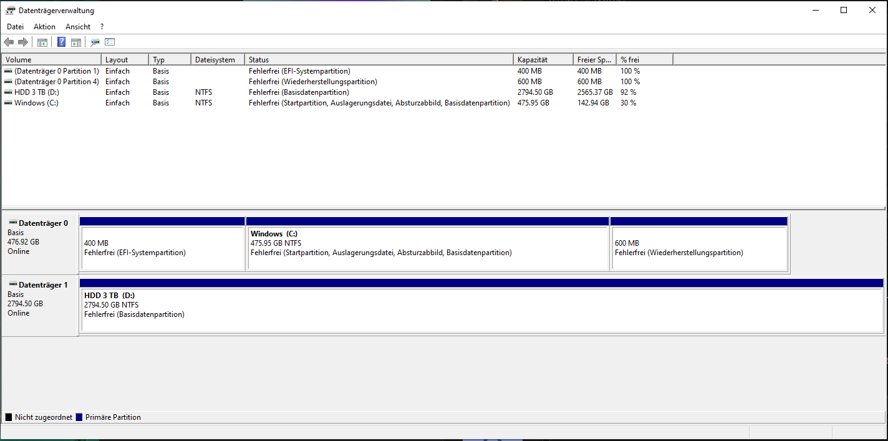The image size is (888, 441).
Task: Click the Forward navigation arrow
Action: click(x=24, y=42)
